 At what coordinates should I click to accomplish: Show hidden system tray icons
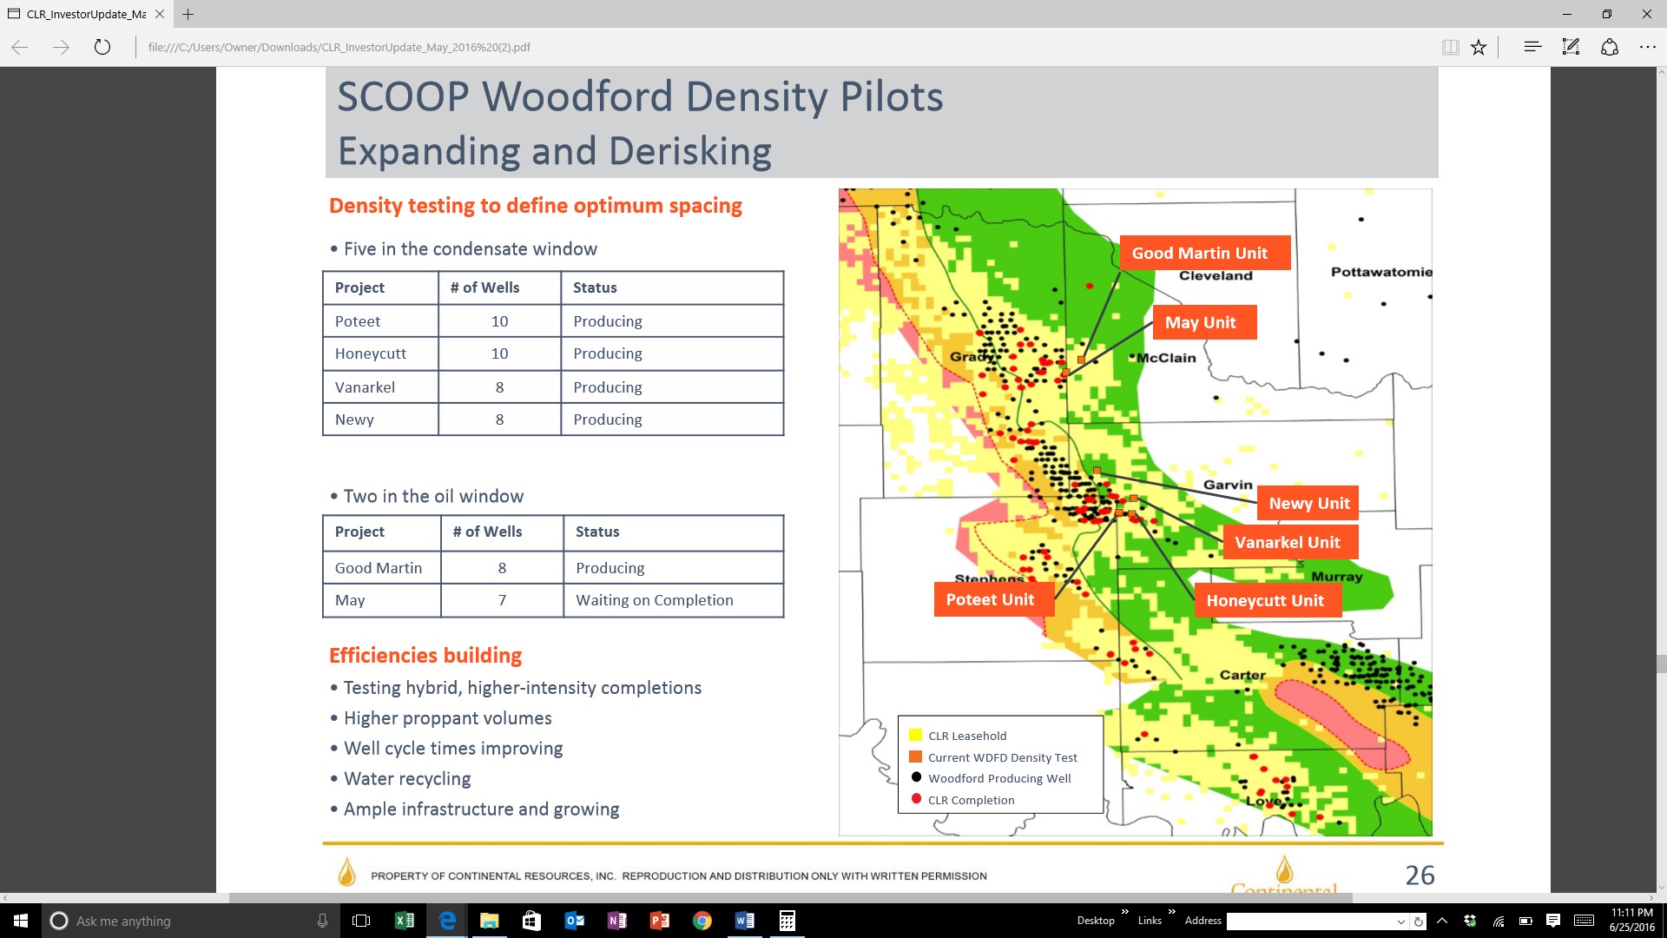tap(1442, 921)
